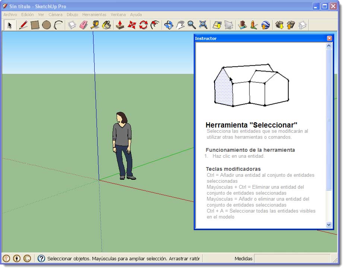345x270 pixels.
Task: Click the "Medidas" label
Action: pos(243,258)
